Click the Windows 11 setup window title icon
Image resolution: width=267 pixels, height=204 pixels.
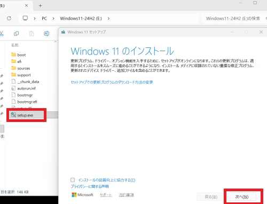pyautogui.click(x=63, y=32)
